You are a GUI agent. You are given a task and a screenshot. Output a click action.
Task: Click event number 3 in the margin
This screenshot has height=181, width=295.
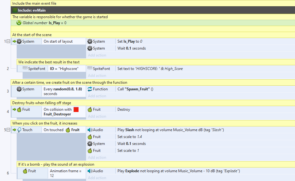[8, 91]
